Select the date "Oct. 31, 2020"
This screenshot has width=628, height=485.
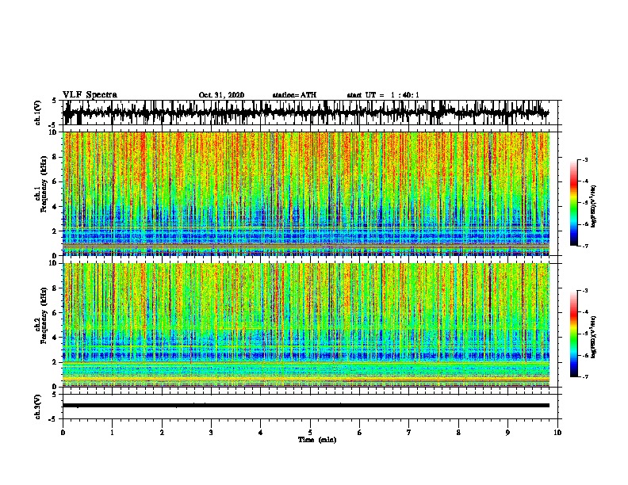point(221,95)
